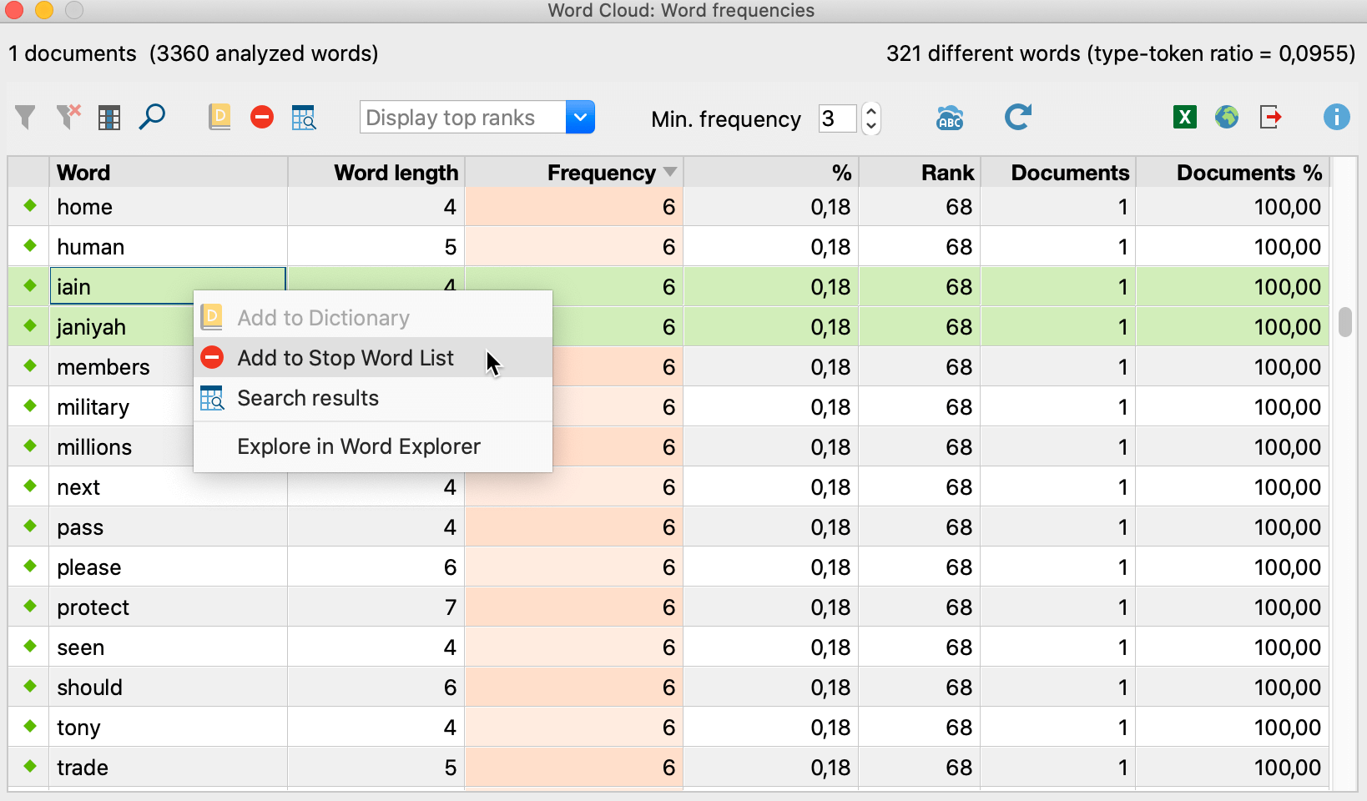
Task: Remove all filters from the table
Action: (68, 118)
